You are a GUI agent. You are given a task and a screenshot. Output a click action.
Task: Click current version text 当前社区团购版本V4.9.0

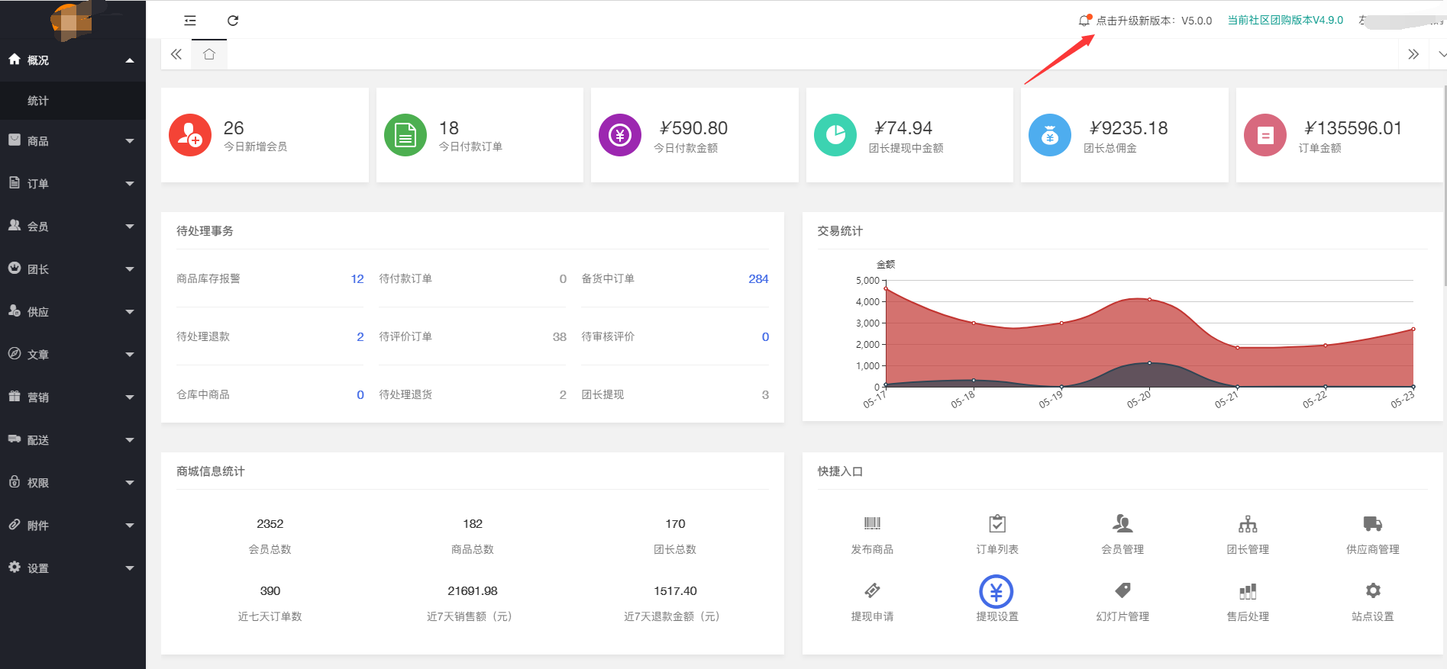coord(1285,21)
